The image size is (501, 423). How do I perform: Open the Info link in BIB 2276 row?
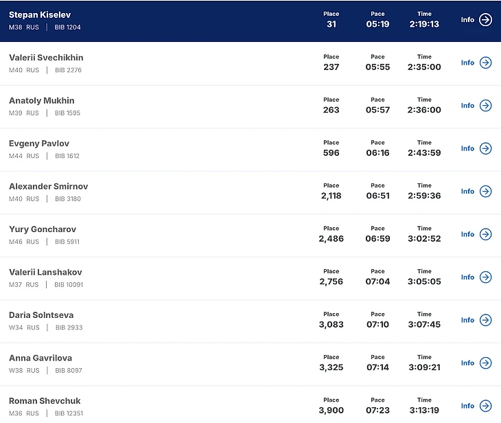point(467,63)
